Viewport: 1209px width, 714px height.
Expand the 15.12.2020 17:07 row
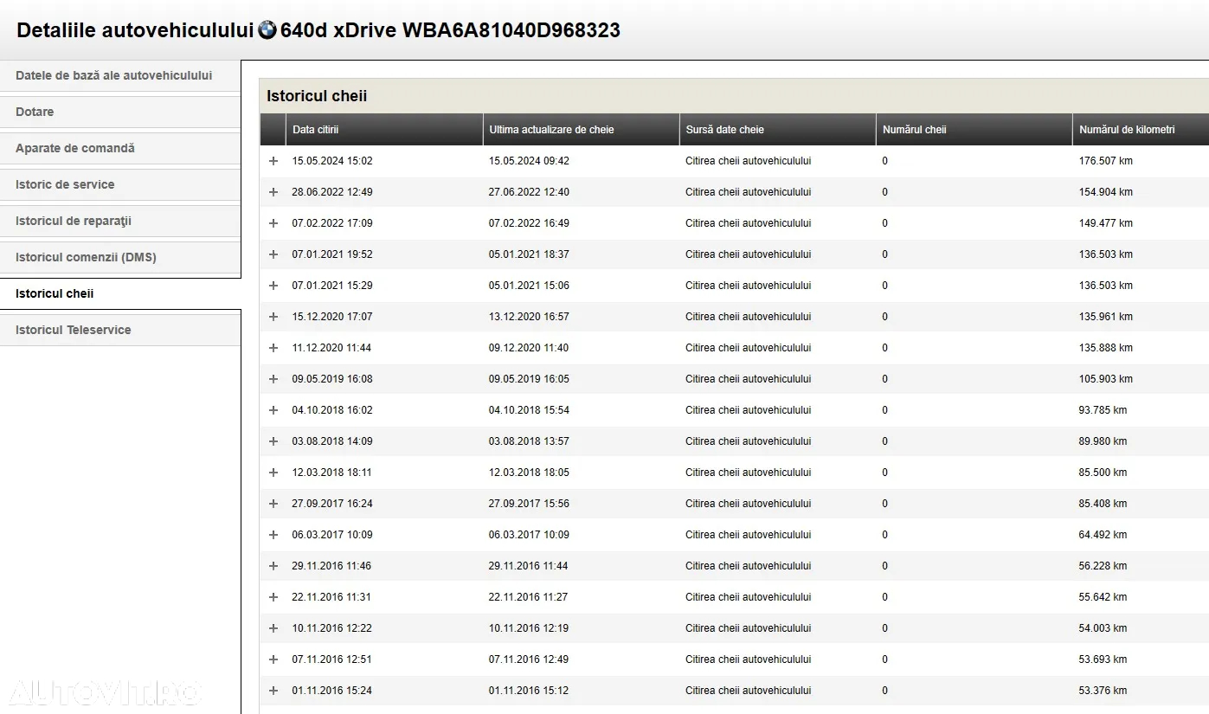coord(273,317)
